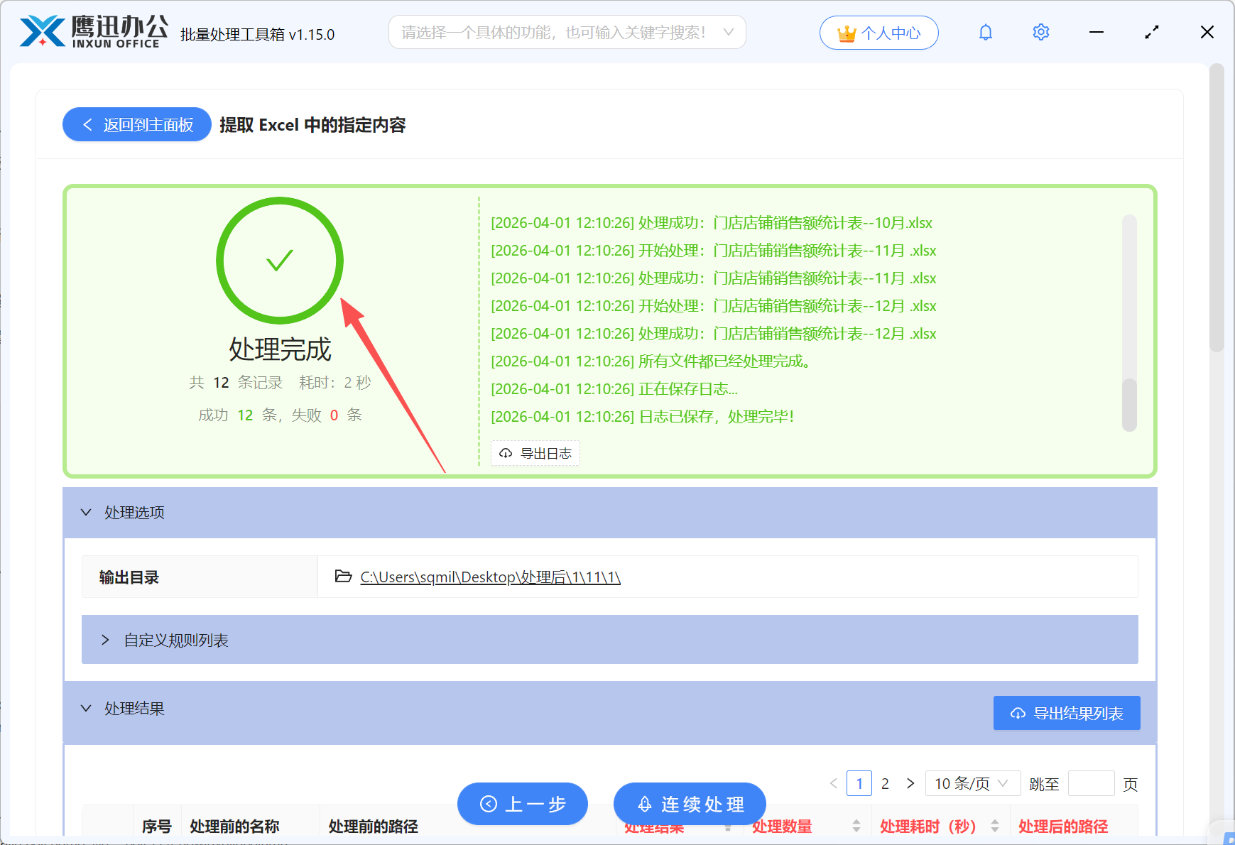Click the 跳至 page number input field
Image resolution: width=1235 pixels, height=845 pixels.
coord(1092,783)
